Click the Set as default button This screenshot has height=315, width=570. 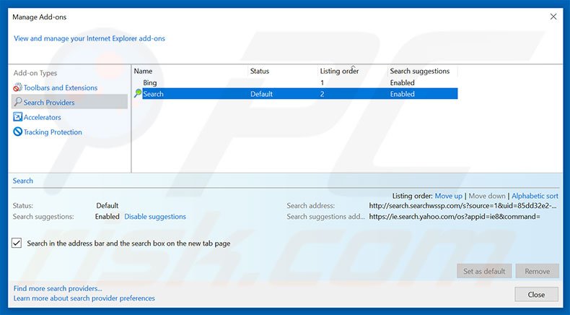tap(484, 271)
